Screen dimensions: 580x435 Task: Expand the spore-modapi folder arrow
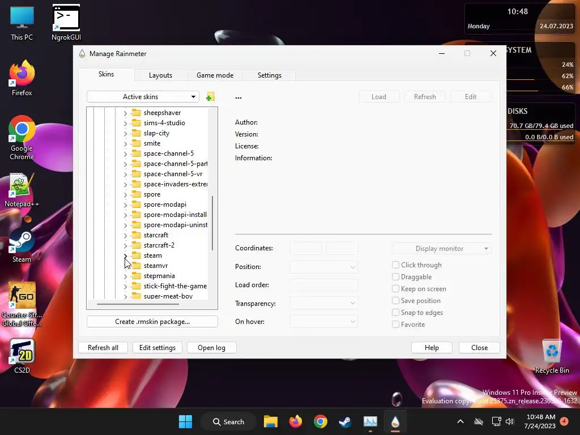click(125, 204)
